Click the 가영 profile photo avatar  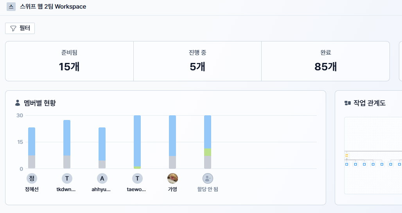(x=172, y=179)
